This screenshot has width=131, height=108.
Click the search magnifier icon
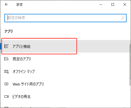click(123, 18)
